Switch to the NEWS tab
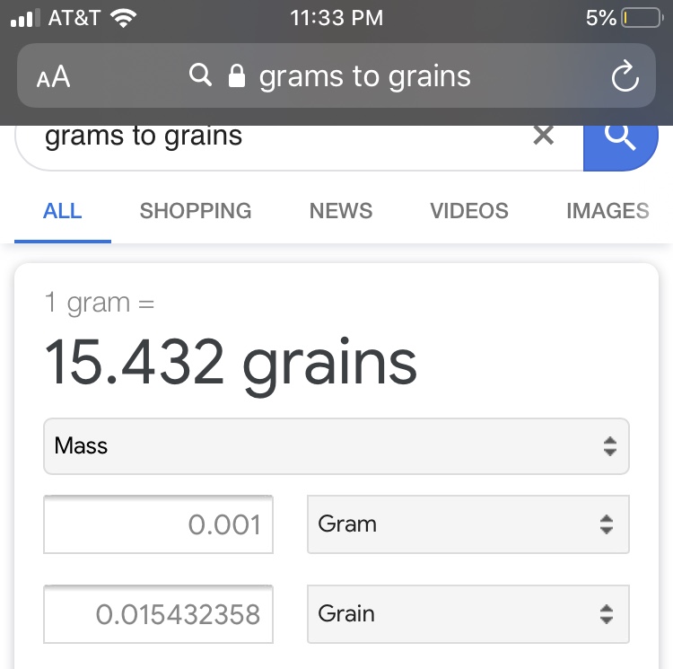The height and width of the screenshot is (669, 673). click(x=341, y=211)
